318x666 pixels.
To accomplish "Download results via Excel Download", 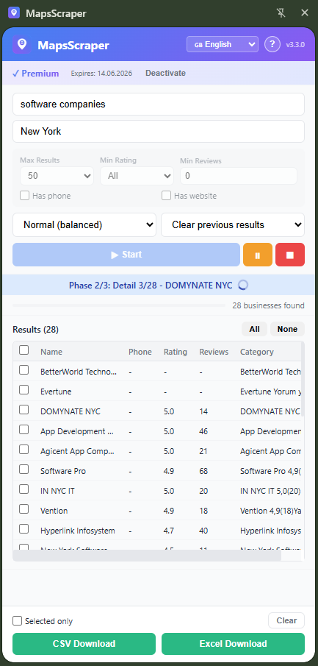I will (233, 643).
